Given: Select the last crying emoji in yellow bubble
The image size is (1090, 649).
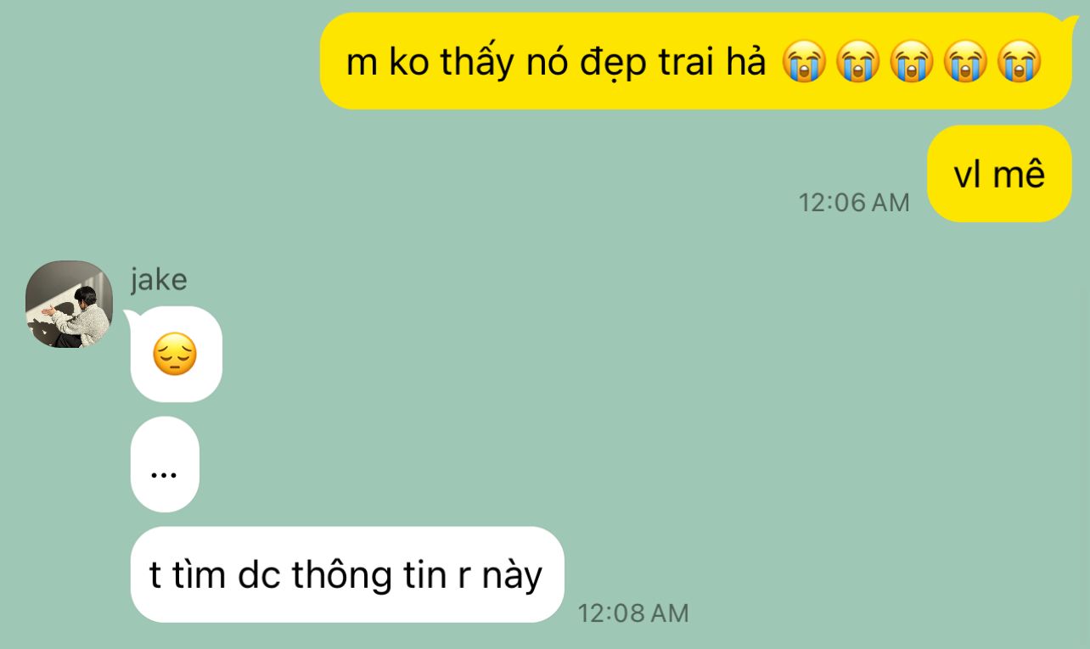Looking at the screenshot, I should coord(1019,64).
